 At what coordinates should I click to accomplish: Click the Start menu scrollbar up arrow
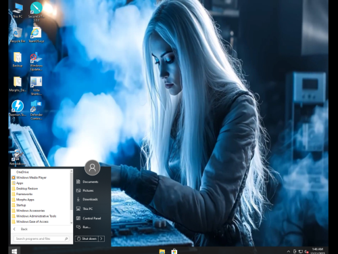tap(72, 171)
